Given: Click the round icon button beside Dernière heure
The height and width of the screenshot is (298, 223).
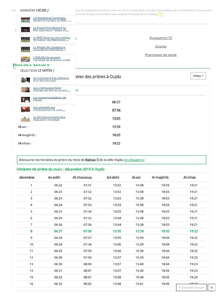Looking at the screenshot, I should pos(212,288).
